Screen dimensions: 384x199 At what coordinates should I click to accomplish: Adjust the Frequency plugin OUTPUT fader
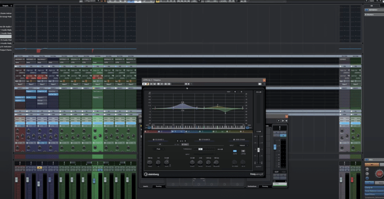(258, 150)
